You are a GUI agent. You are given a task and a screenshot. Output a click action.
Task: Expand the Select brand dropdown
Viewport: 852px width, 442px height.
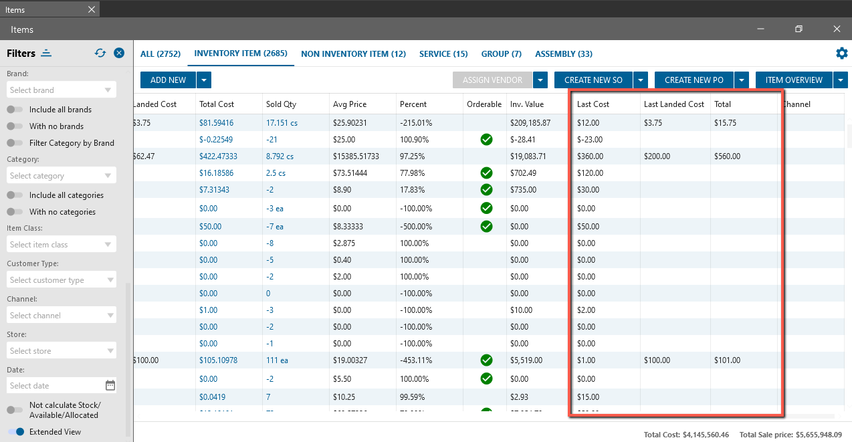[x=108, y=90]
